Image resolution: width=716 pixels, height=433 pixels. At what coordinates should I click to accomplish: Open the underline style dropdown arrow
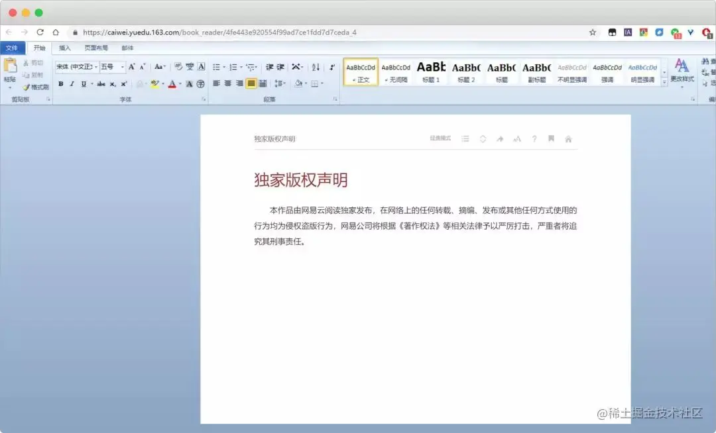pyautogui.click(x=92, y=84)
